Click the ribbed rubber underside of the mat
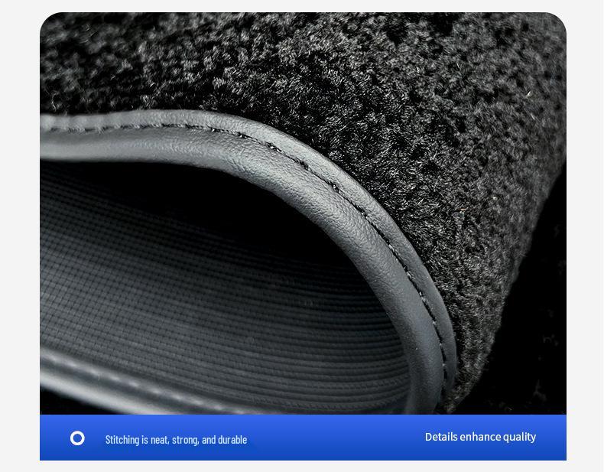 coord(191,291)
